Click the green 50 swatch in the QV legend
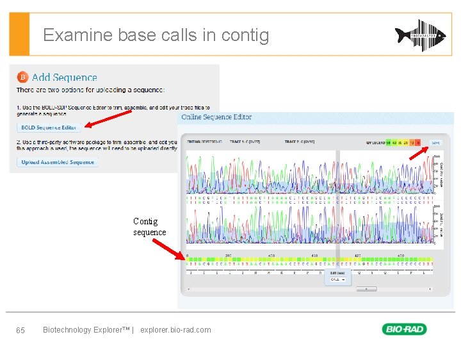The height and width of the screenshot is (346, 461). tap(389, 143)
